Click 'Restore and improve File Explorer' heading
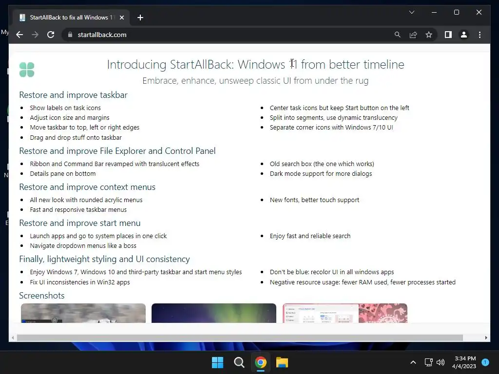The image size is (499, 374). pos(117,151)
